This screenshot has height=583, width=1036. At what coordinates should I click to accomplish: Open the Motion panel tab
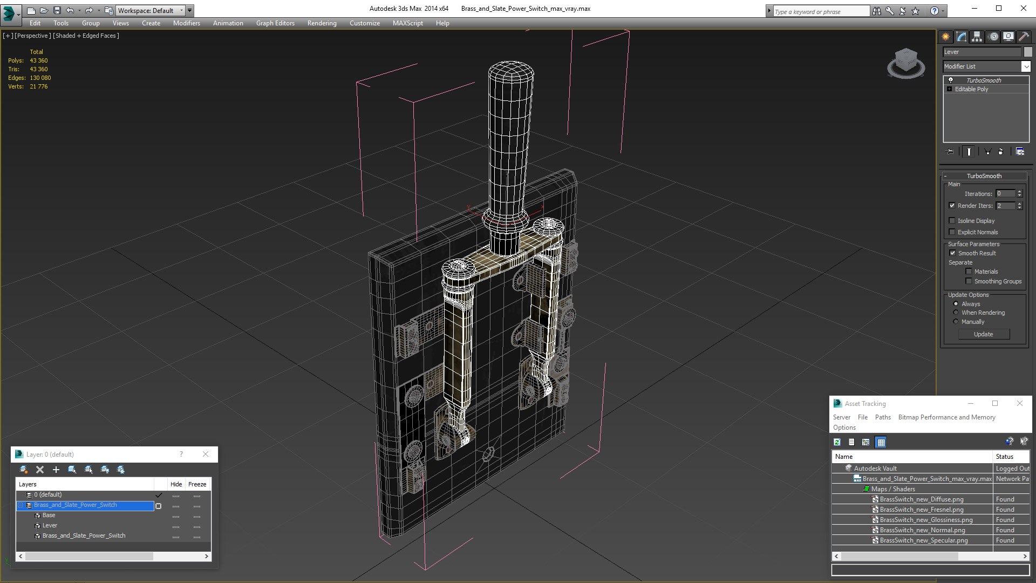(x=993, y=37)
